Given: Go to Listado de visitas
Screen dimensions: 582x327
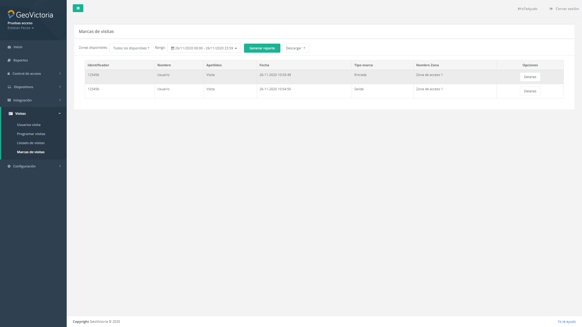Looking at the screenshot, I should (31, 143).
